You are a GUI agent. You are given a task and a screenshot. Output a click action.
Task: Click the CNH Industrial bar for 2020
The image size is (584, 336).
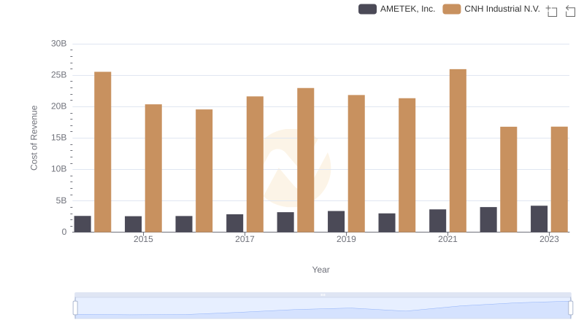point(407,165)
